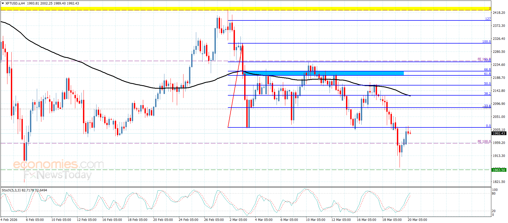Select the Stoch(5,3,3) indicator label
This screenshot has height=223, width=508.
[11, 190]
